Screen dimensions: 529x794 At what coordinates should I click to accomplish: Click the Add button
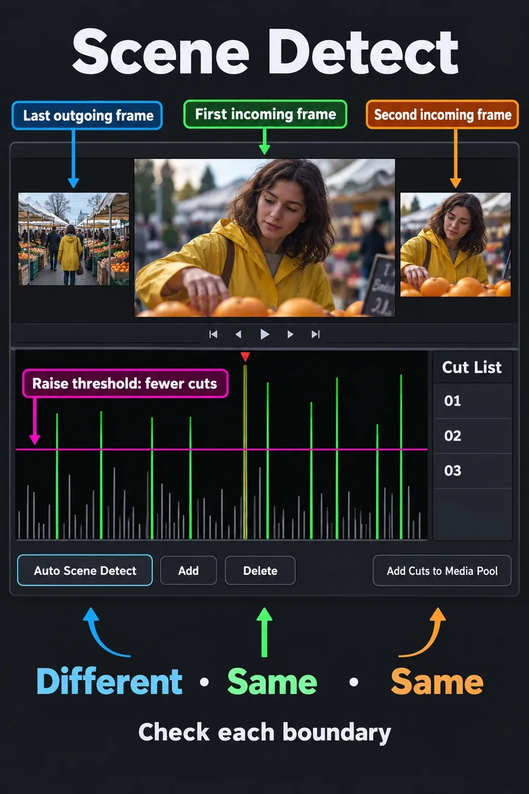coord(188,570)
